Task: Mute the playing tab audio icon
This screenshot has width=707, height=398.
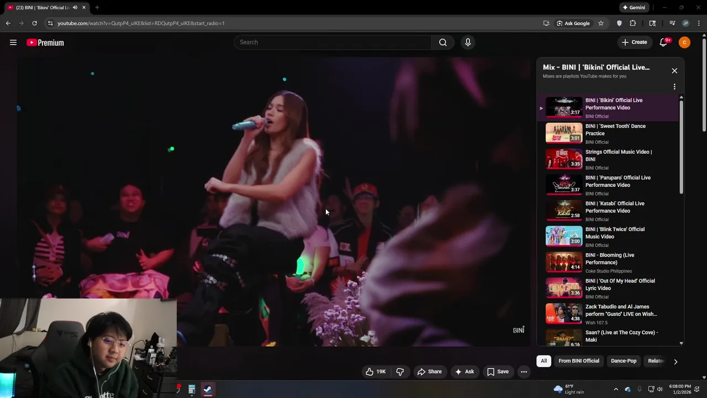Action: pyautogui.click(x=75, y=8)
